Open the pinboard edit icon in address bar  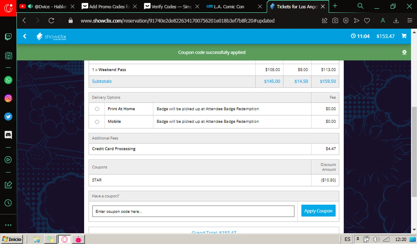pyautogui.click(x=324, y=21)
